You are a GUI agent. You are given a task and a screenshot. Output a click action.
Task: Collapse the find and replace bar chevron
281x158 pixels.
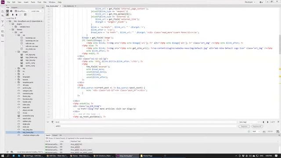pos(48,122)
